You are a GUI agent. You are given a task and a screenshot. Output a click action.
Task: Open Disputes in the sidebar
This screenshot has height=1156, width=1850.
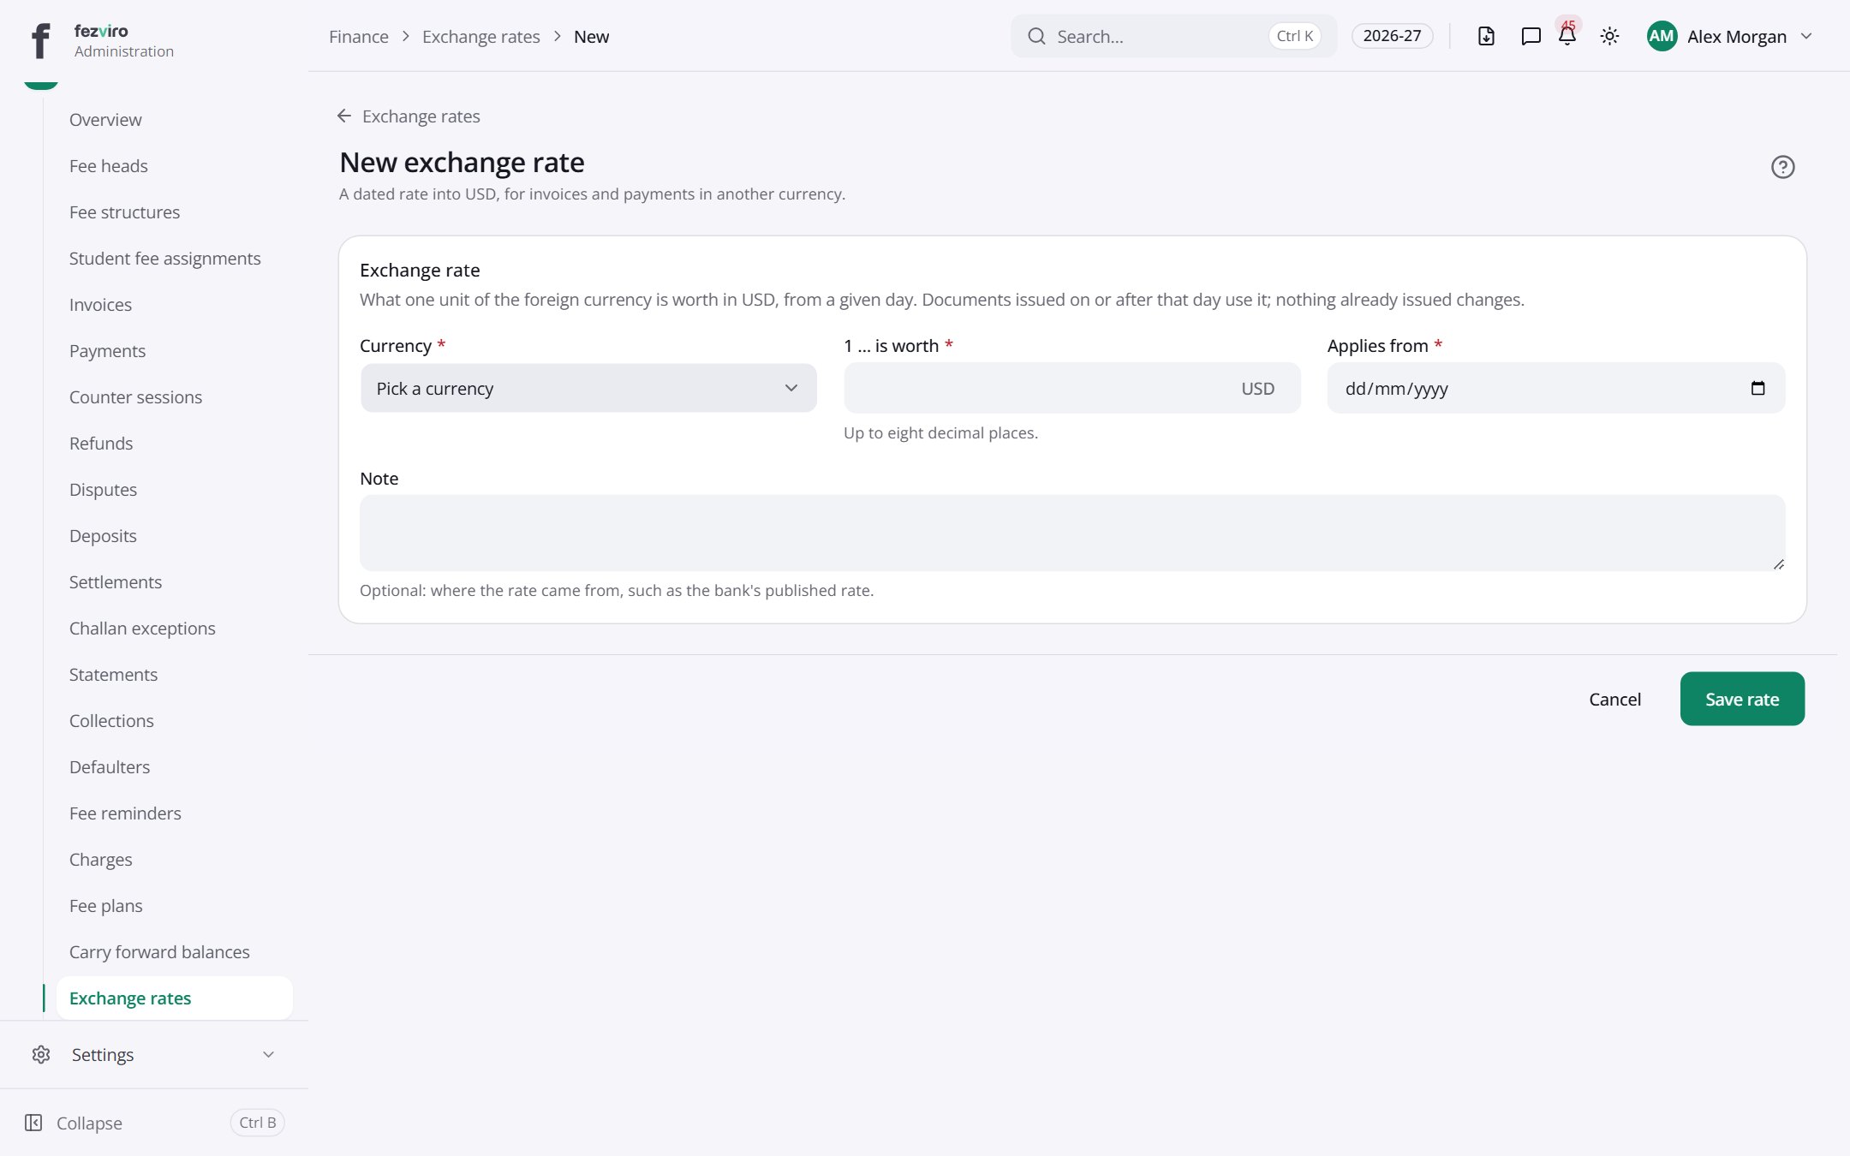[174, 489]
